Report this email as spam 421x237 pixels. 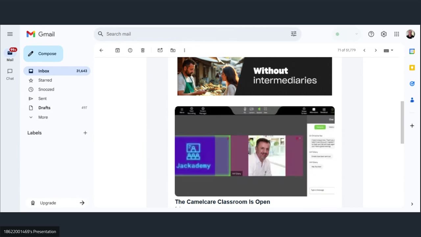click(x=130, y=50)
